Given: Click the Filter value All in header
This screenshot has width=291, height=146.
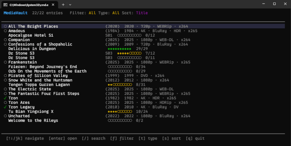Looking at the screenshot, I should (92, 13).
